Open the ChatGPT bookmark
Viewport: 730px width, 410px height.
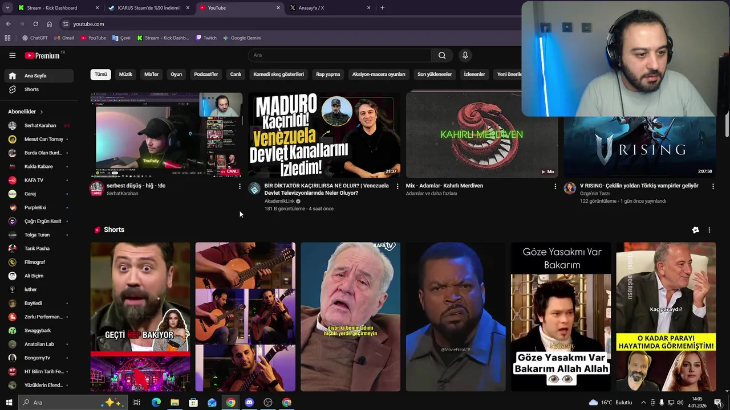[x=35, y=38]
